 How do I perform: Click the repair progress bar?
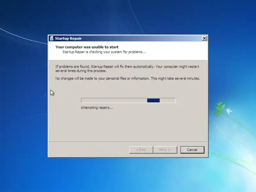pyautogui.click(x=128, y=100)
